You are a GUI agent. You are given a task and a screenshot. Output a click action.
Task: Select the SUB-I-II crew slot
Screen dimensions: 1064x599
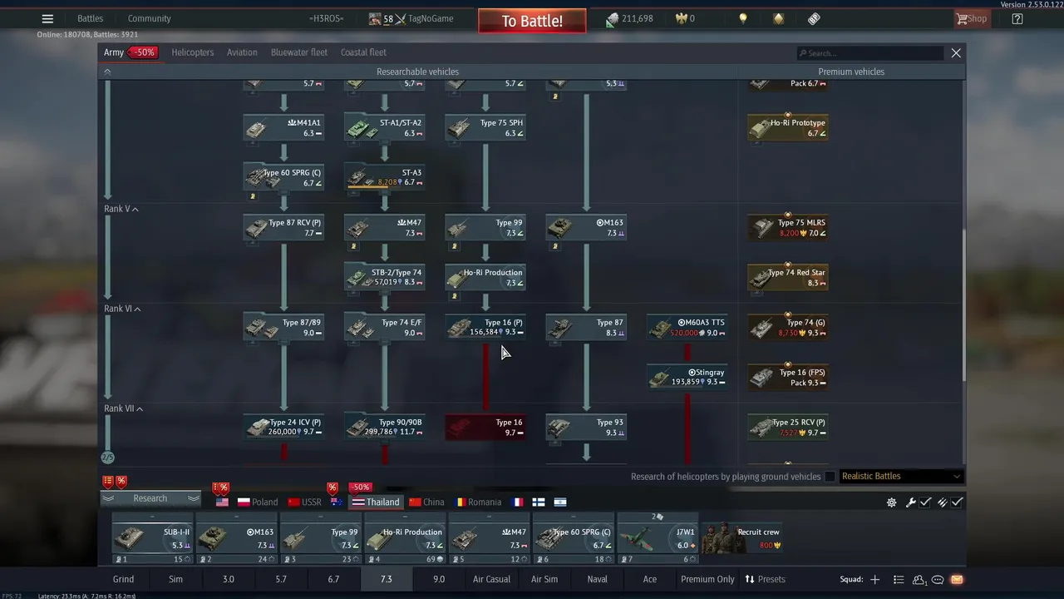pos(152,538)
